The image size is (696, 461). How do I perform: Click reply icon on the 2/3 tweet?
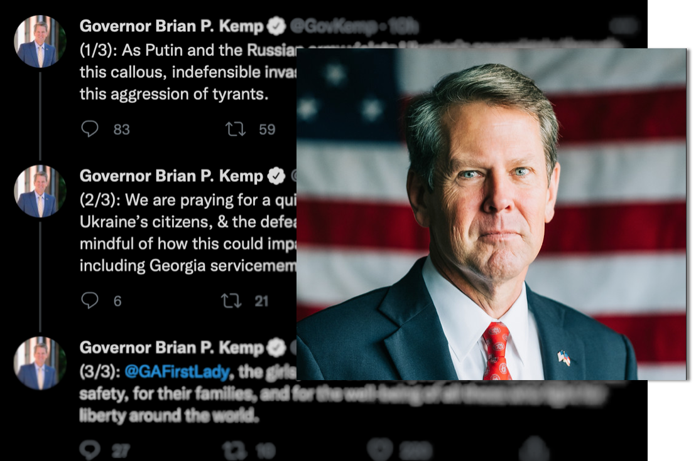[x=90, y=300]
